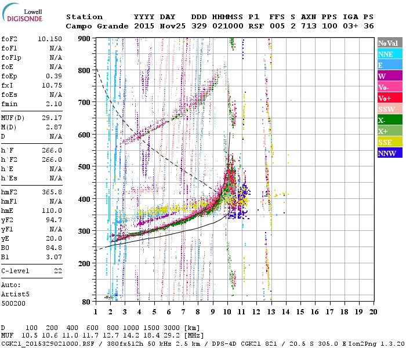Click the 10 MHz frequency axis label
This screenshot has height=348, width=406.
(x=227, y=312)
